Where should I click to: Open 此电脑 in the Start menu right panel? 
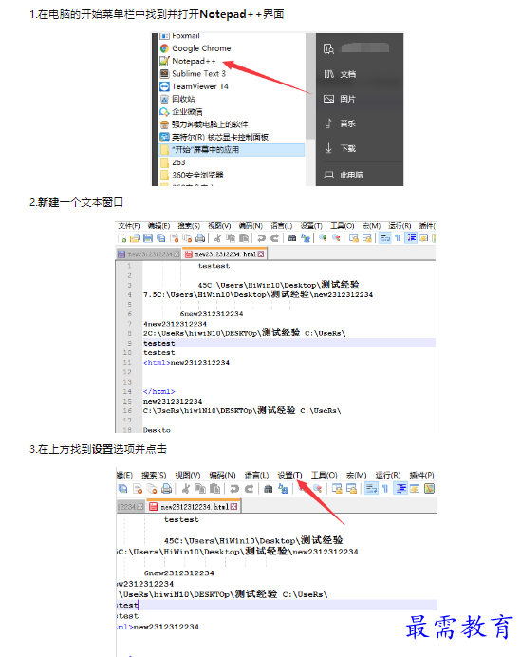click(344, 175)
